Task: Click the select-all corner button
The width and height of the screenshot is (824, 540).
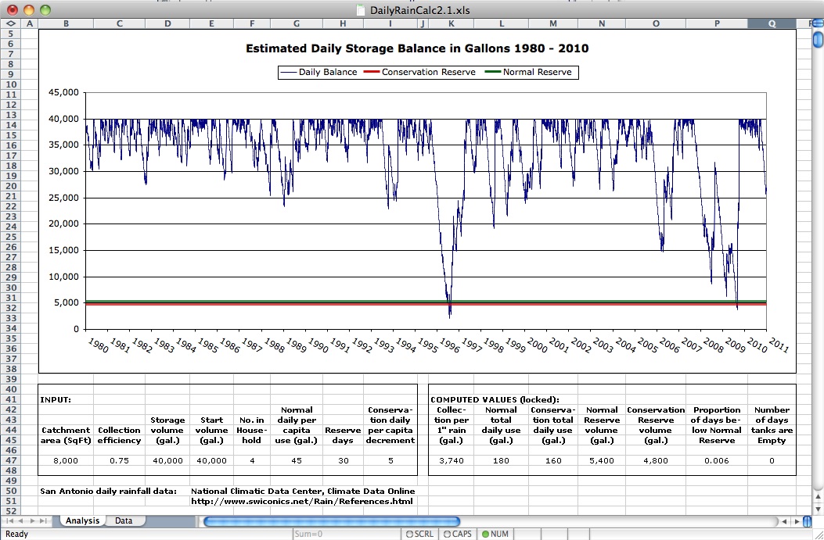Action: click(11, 23)
